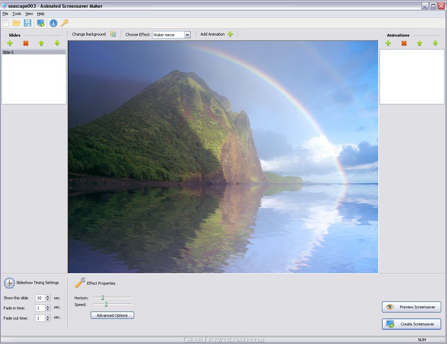Click the Horizon slider handle
The width and height of the screenshot is (447, 344).
(x=103, y=298)
